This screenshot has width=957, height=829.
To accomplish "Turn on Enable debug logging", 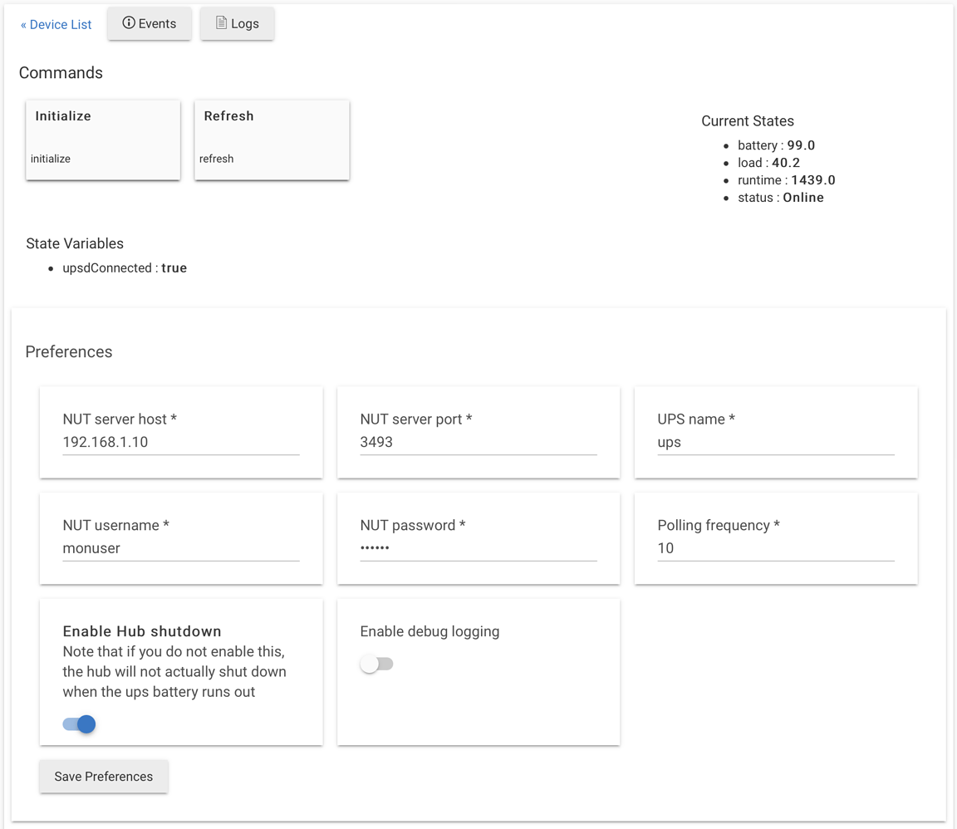I will click(376, 664).
